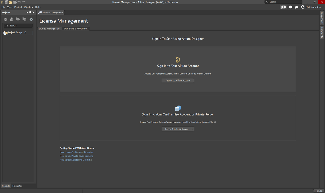Image resolution: width=325 pixels, height=193 pixels.
Task: Click the Undo arrow in quick access toolbar
Action: pos(19,2)
